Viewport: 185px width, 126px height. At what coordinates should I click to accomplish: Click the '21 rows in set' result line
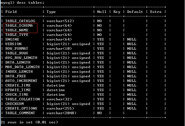click(29, 122)
